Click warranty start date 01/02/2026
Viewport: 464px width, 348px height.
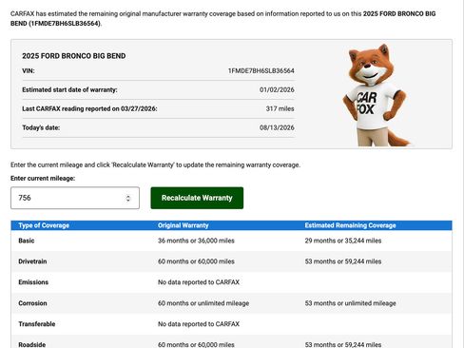click(x=277, y=89)
